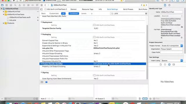186x104 pixels.
Task: Hide the project and targets list
Action: [x=41, y=9]
